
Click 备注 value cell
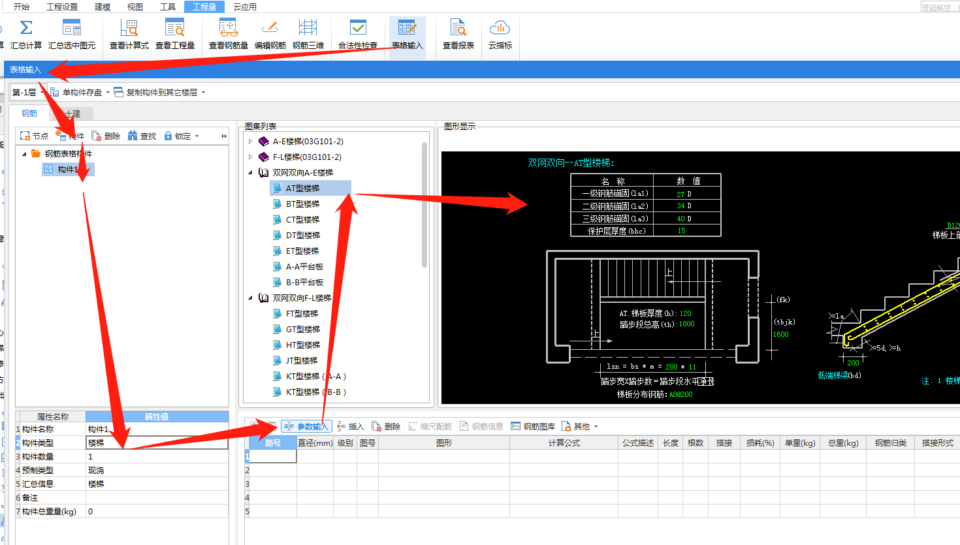(x=157, y=498)
